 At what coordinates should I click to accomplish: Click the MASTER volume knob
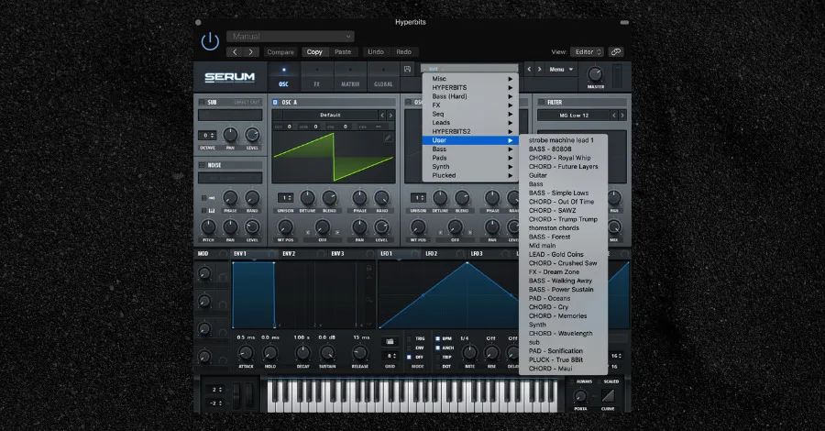595,74
